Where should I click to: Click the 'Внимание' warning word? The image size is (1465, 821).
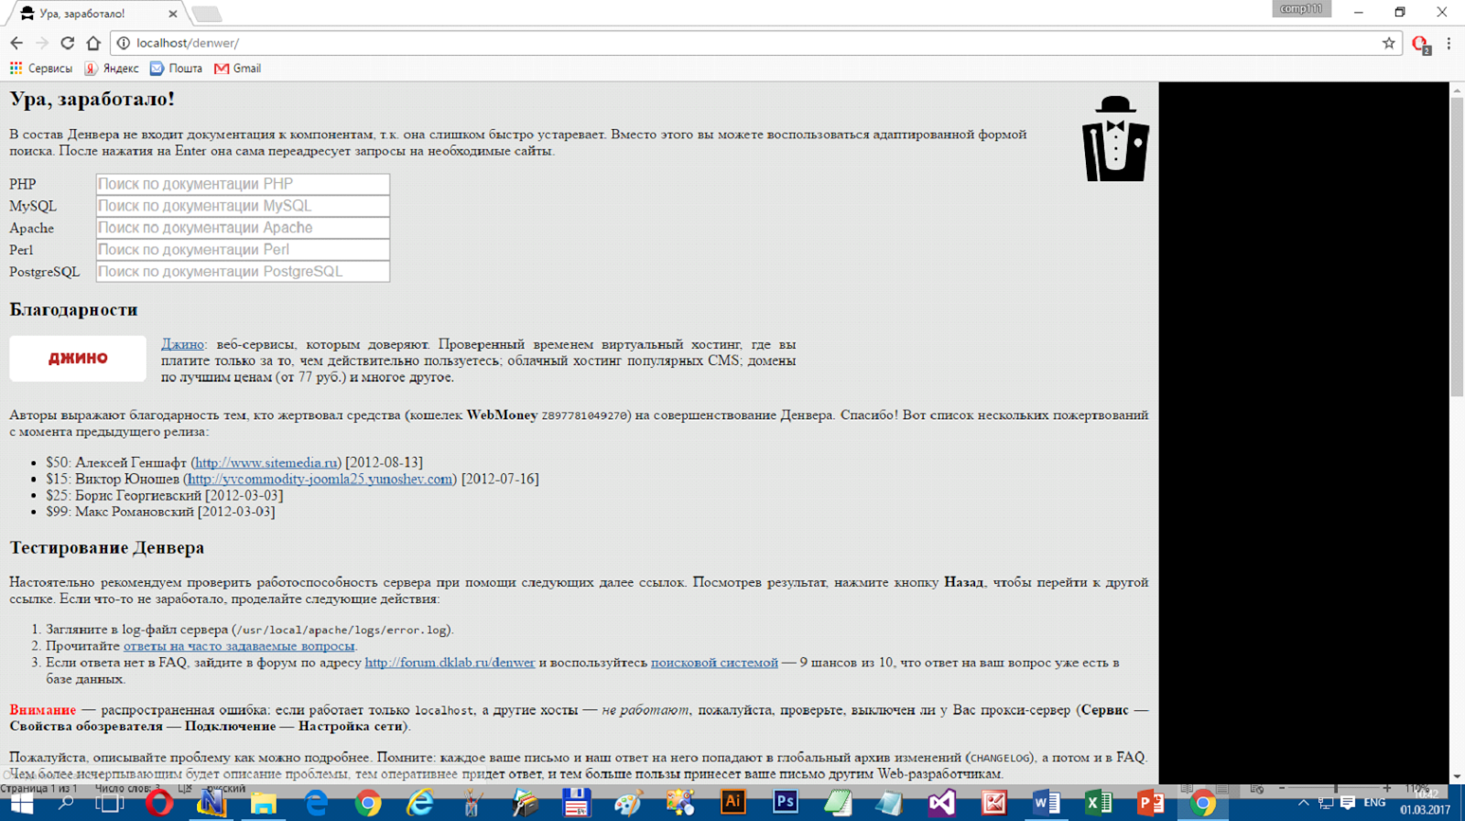(x=43, y=710)
